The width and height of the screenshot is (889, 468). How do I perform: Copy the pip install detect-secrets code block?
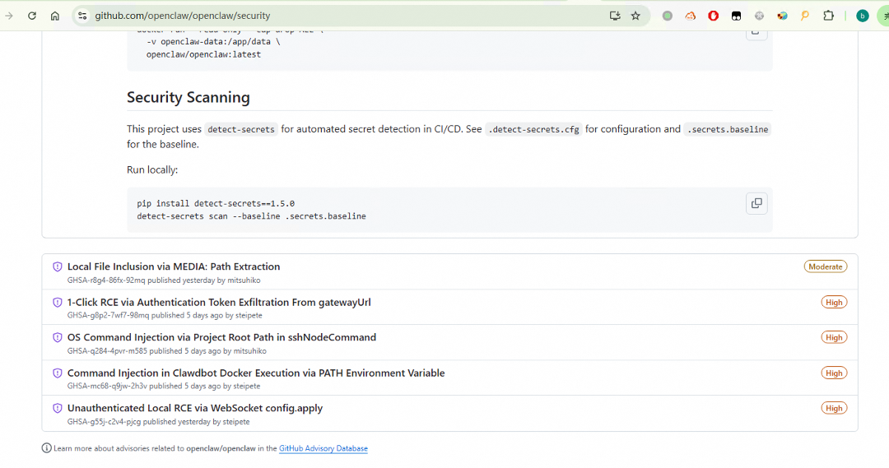tap(756, 203)
